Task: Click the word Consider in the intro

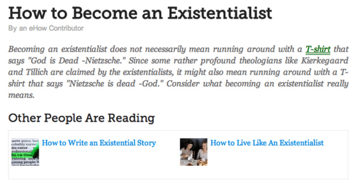Action: pos(183,84)
